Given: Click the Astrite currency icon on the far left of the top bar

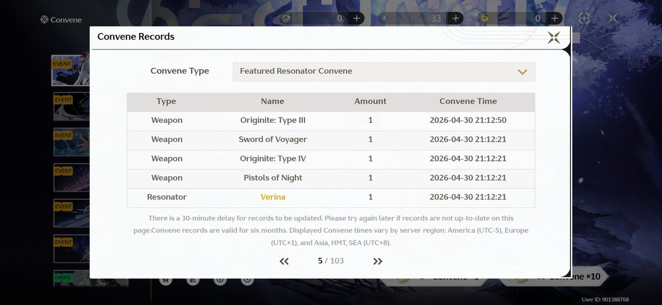Looking at the screenshot, I should 286,18.
